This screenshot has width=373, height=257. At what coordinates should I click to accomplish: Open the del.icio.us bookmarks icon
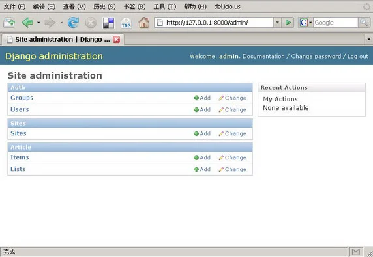click(x=108, y=23)
